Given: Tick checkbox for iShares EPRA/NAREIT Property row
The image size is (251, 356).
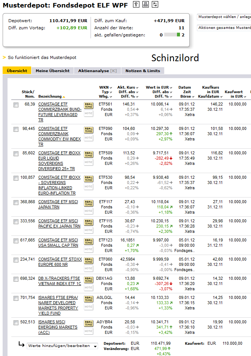Looking at the screenshot, I should 16,298.
